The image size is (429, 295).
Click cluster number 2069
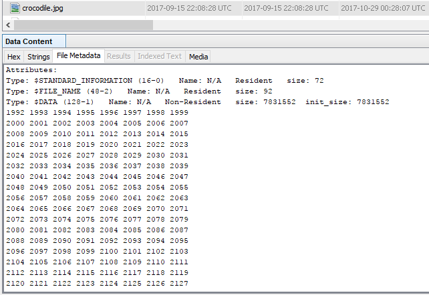point(132,208)
